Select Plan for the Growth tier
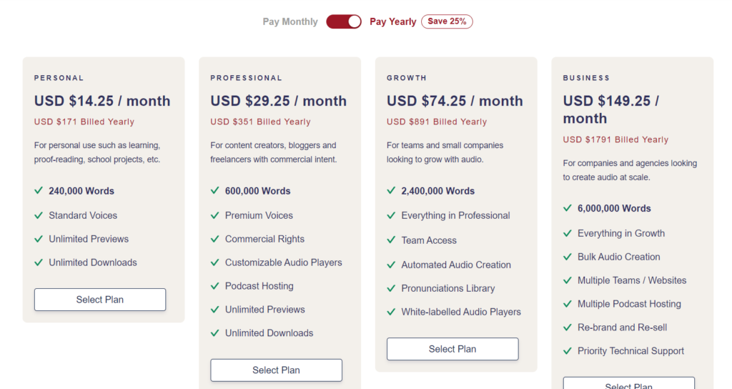This screenshot has width=732, height=389. tap(452, 349)
